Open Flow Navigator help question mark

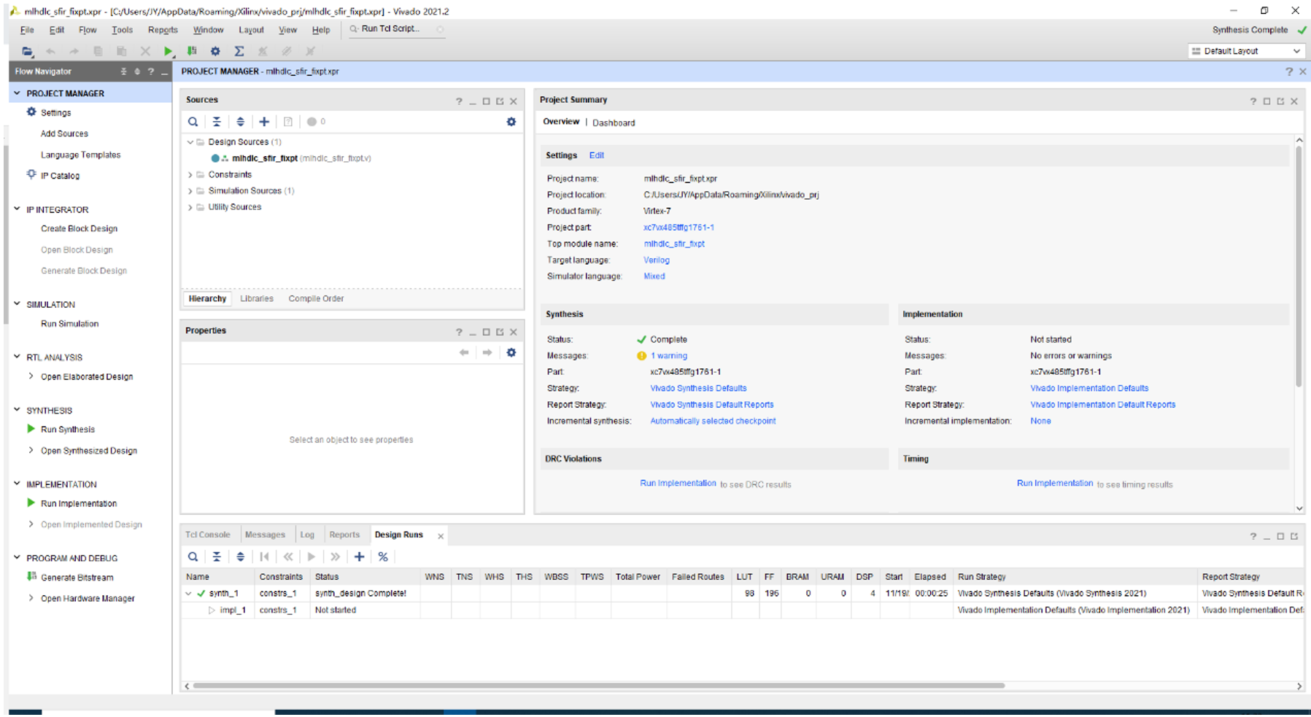click(151, 71)
